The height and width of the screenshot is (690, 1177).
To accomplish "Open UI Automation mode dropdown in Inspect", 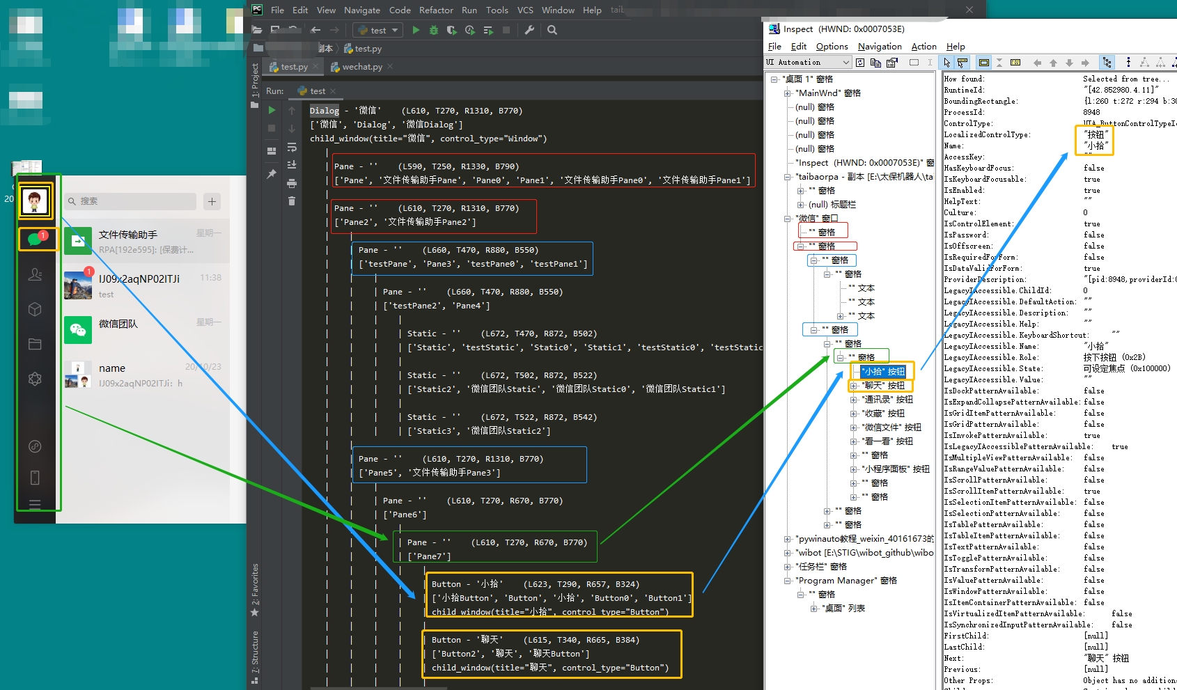I will point(809,62).
